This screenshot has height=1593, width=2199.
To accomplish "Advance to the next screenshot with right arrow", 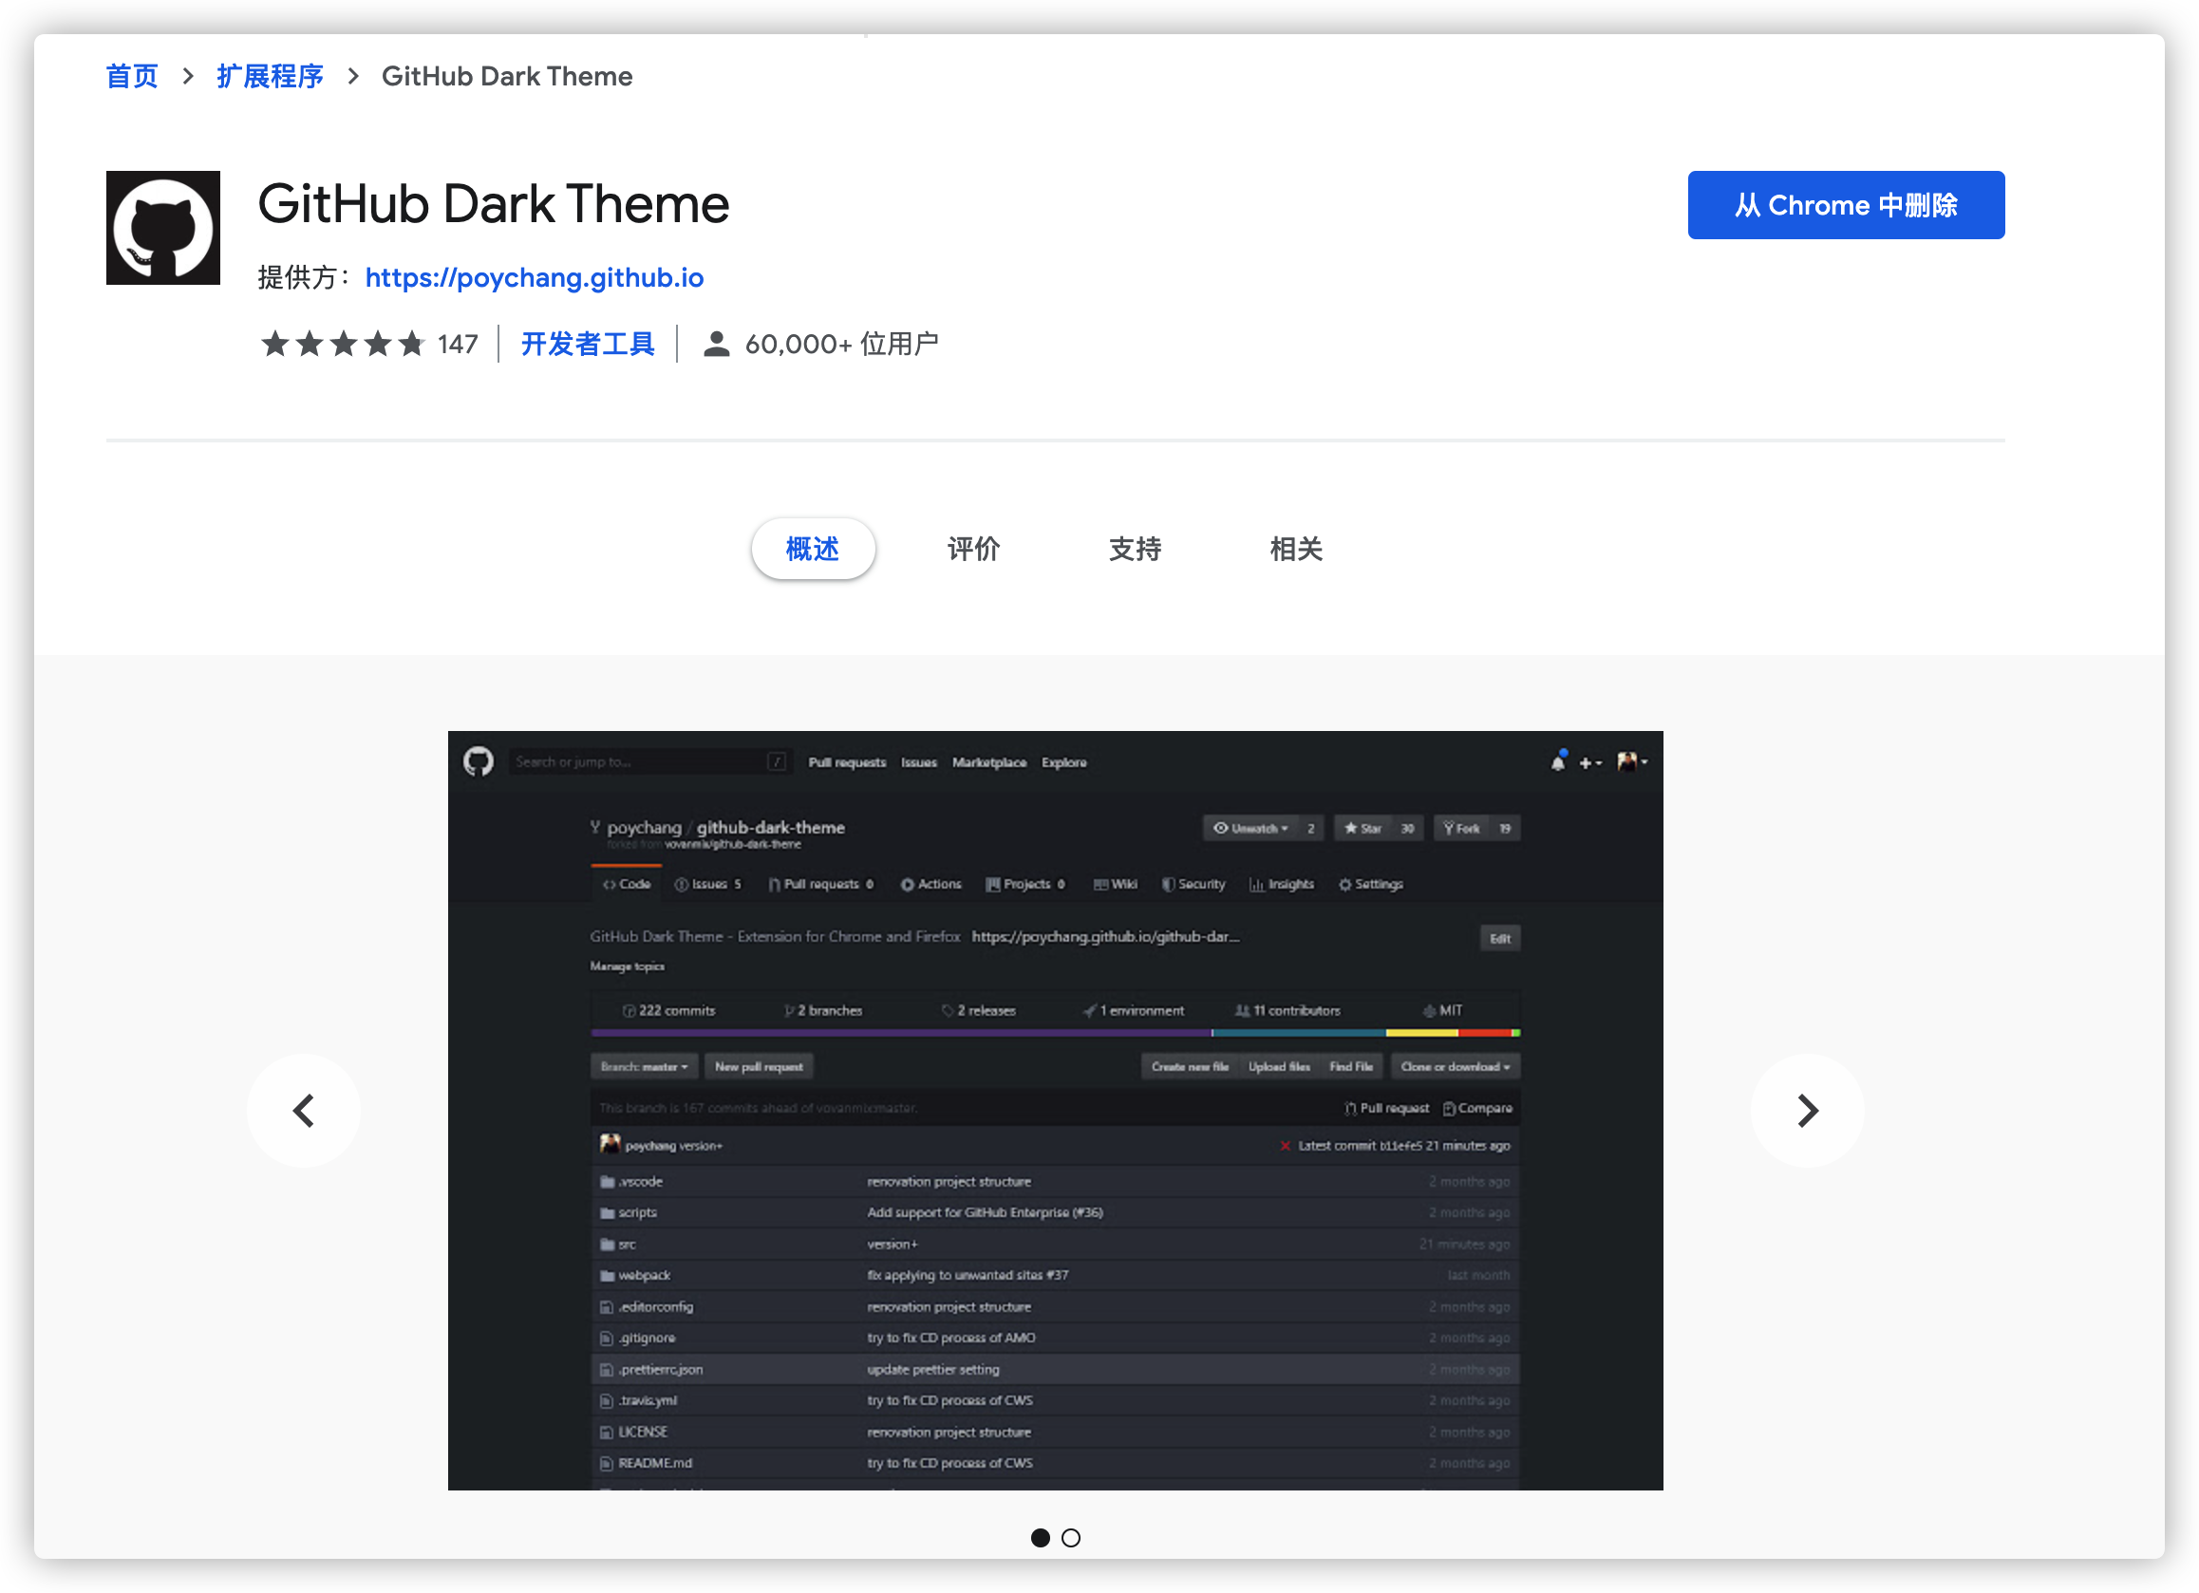I will pos(1806,1110).
